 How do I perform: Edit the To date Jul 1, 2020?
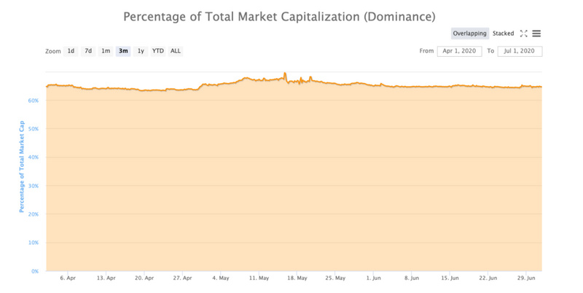(x=520, y=51)
